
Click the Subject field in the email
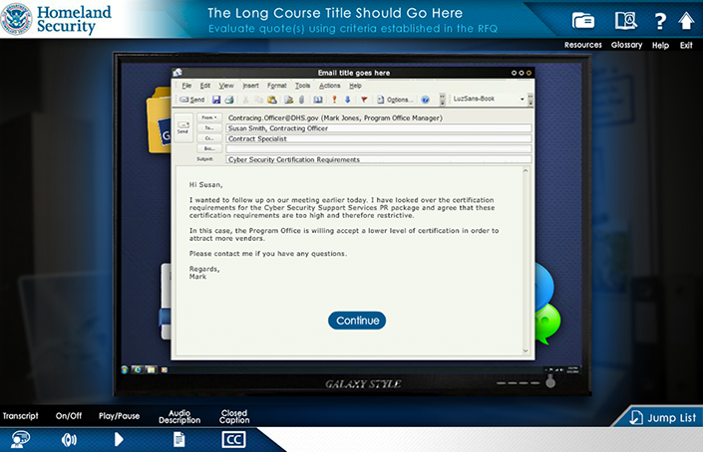point(379,159)
